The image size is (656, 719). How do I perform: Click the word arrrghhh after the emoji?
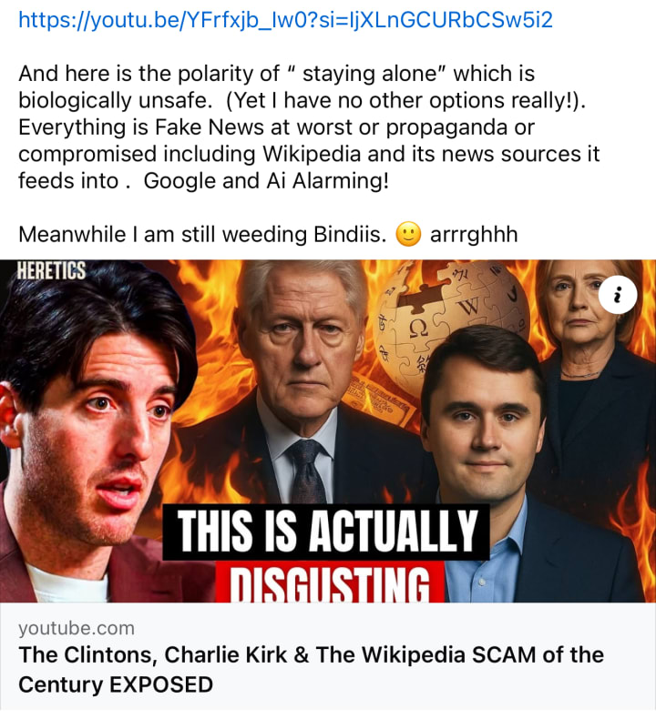(x=474, y=234)
